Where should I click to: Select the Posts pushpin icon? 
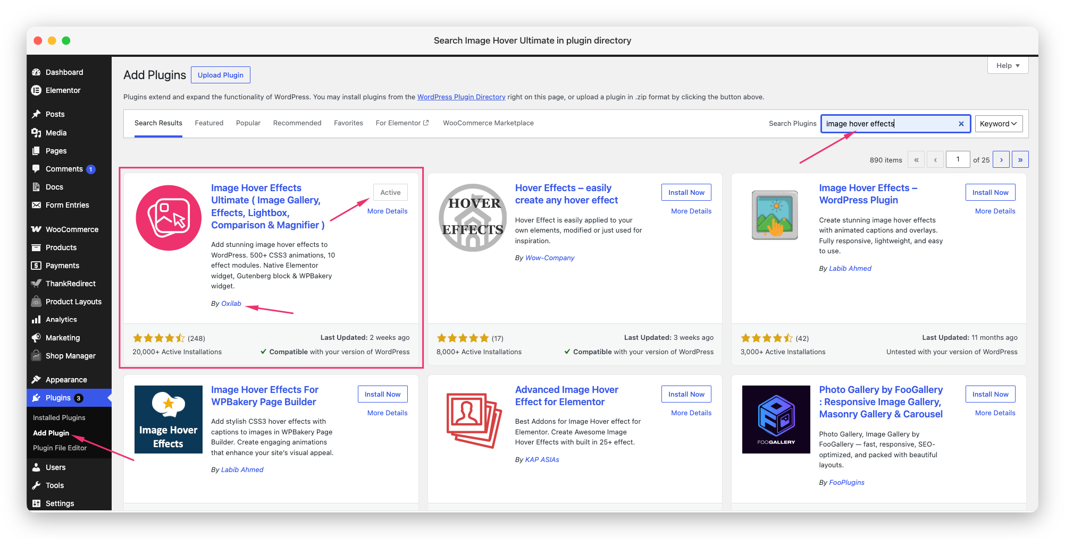click(36, 114)
